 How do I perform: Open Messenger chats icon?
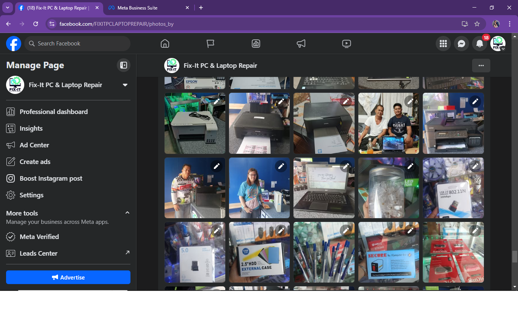point(461,44)
